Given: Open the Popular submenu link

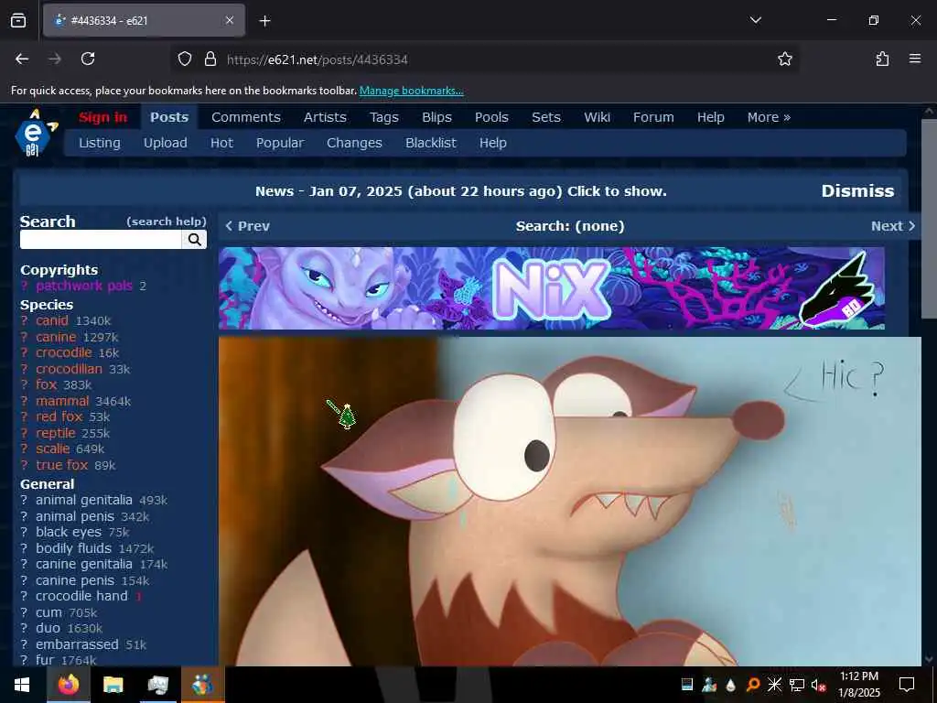Looking at the screenshot, I should (280, 143).
